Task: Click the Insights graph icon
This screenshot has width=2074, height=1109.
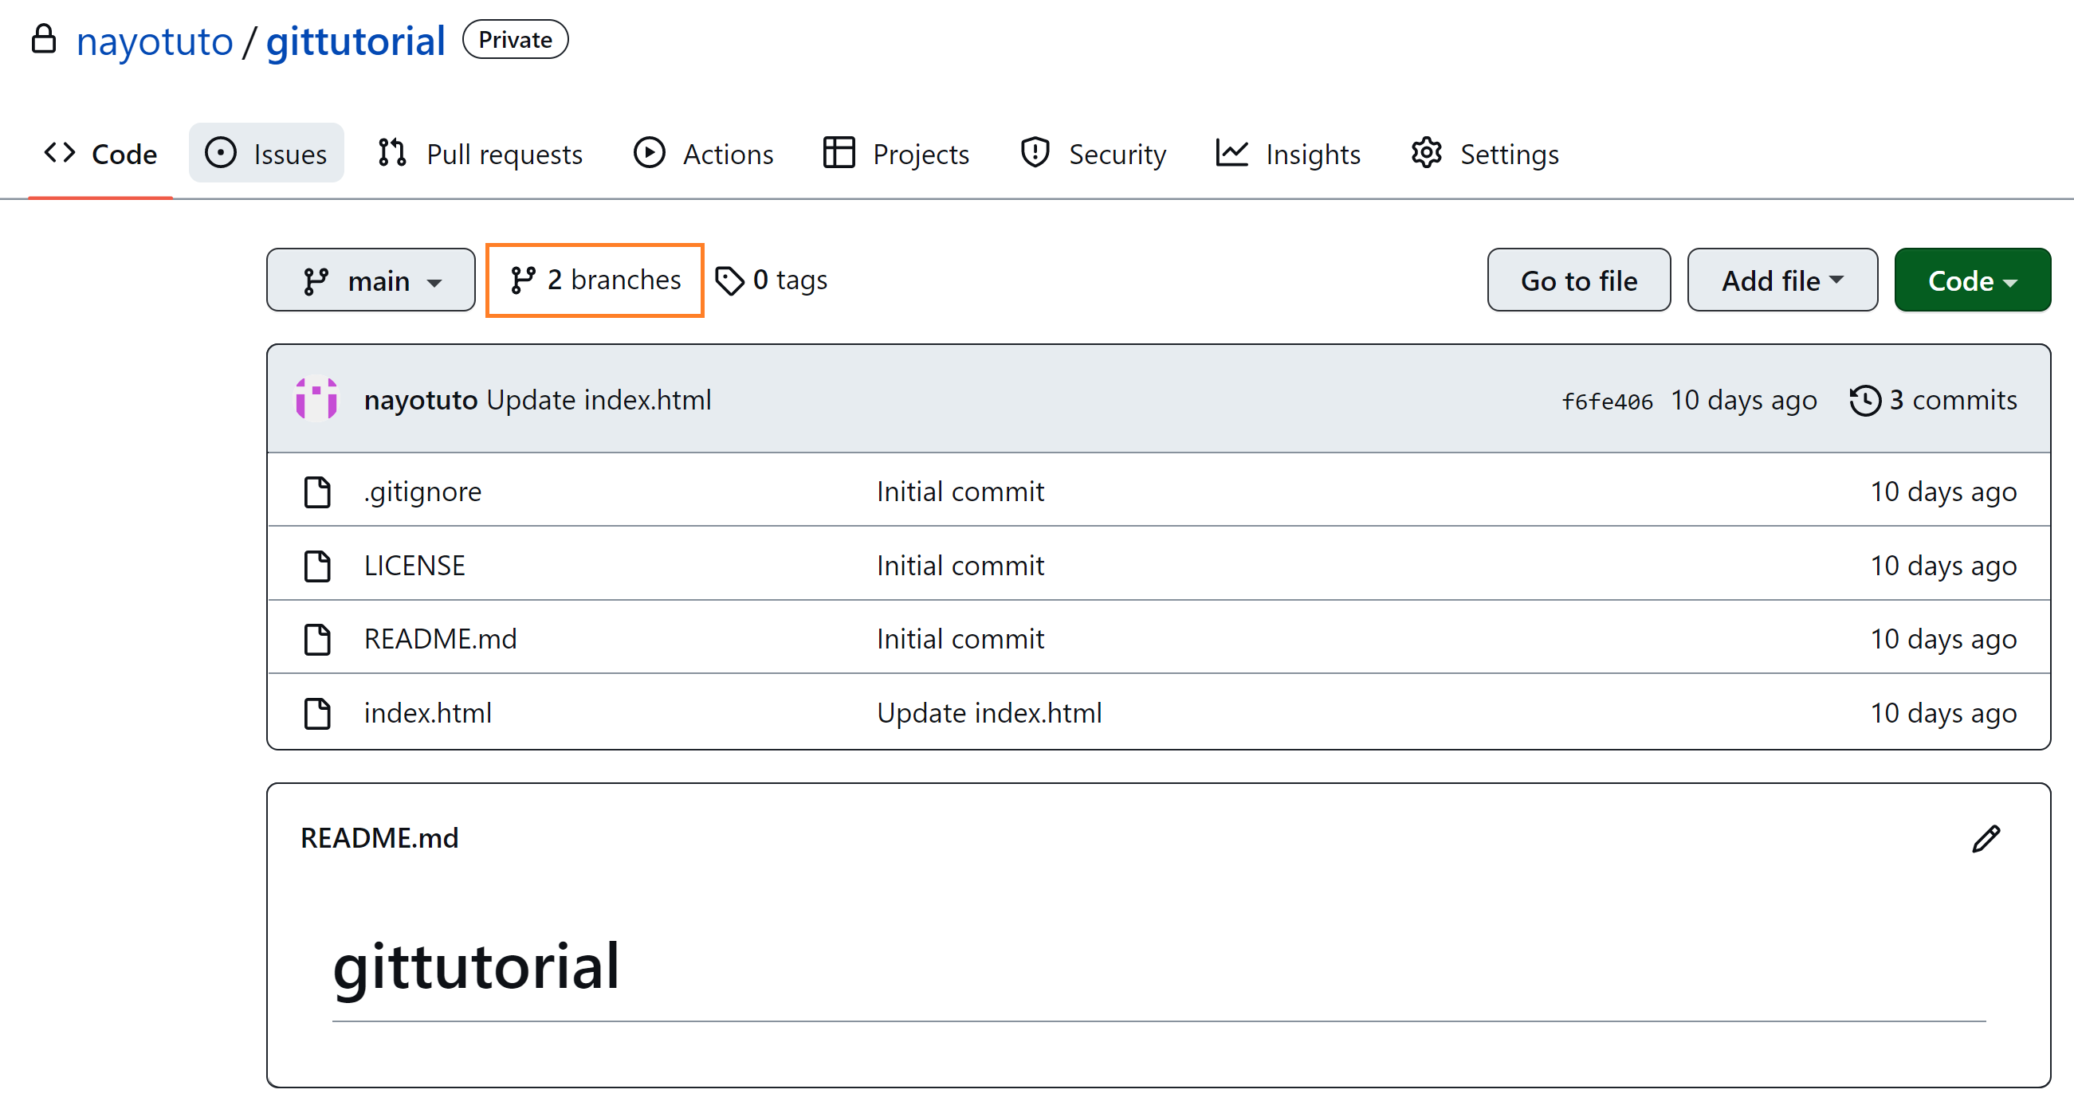Action: coord(1231,153)
